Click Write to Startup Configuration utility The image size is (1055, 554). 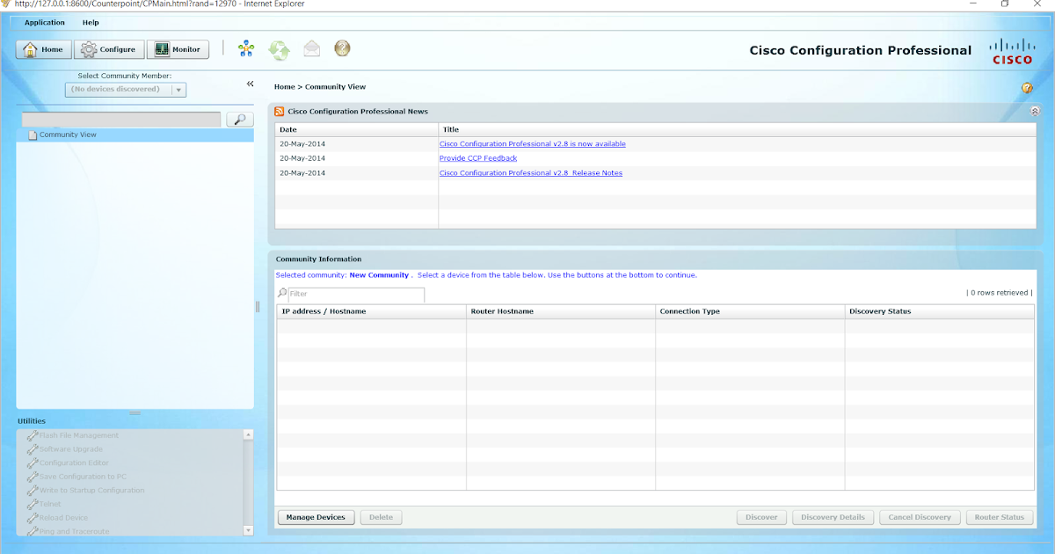pos(91,491)
